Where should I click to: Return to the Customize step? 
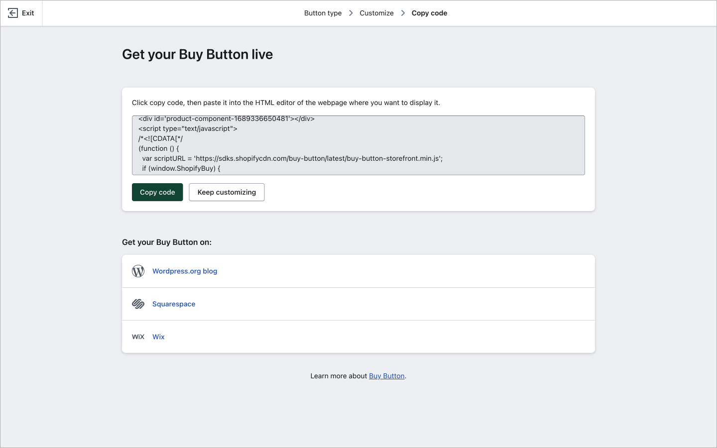click(x=376, y=13)
